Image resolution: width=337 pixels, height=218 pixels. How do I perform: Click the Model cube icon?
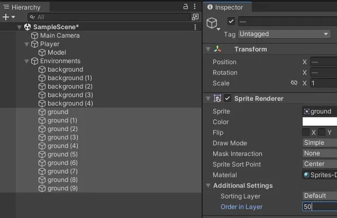[x=42, y=53]
